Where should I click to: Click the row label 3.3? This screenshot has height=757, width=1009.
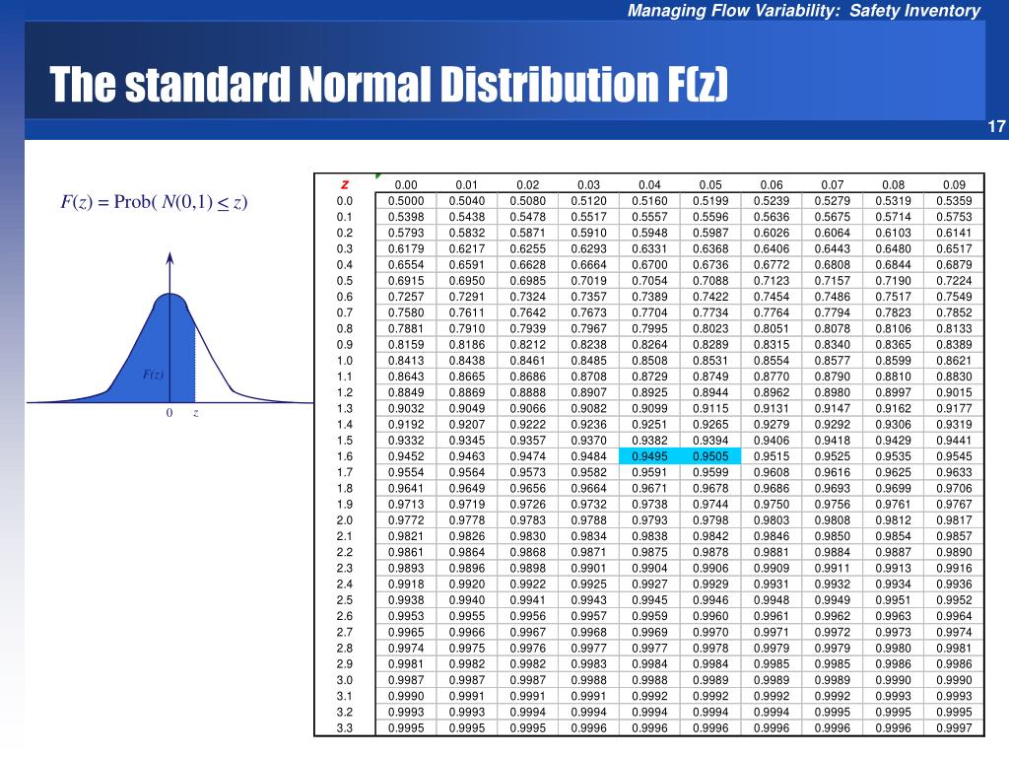coord(345,728)
